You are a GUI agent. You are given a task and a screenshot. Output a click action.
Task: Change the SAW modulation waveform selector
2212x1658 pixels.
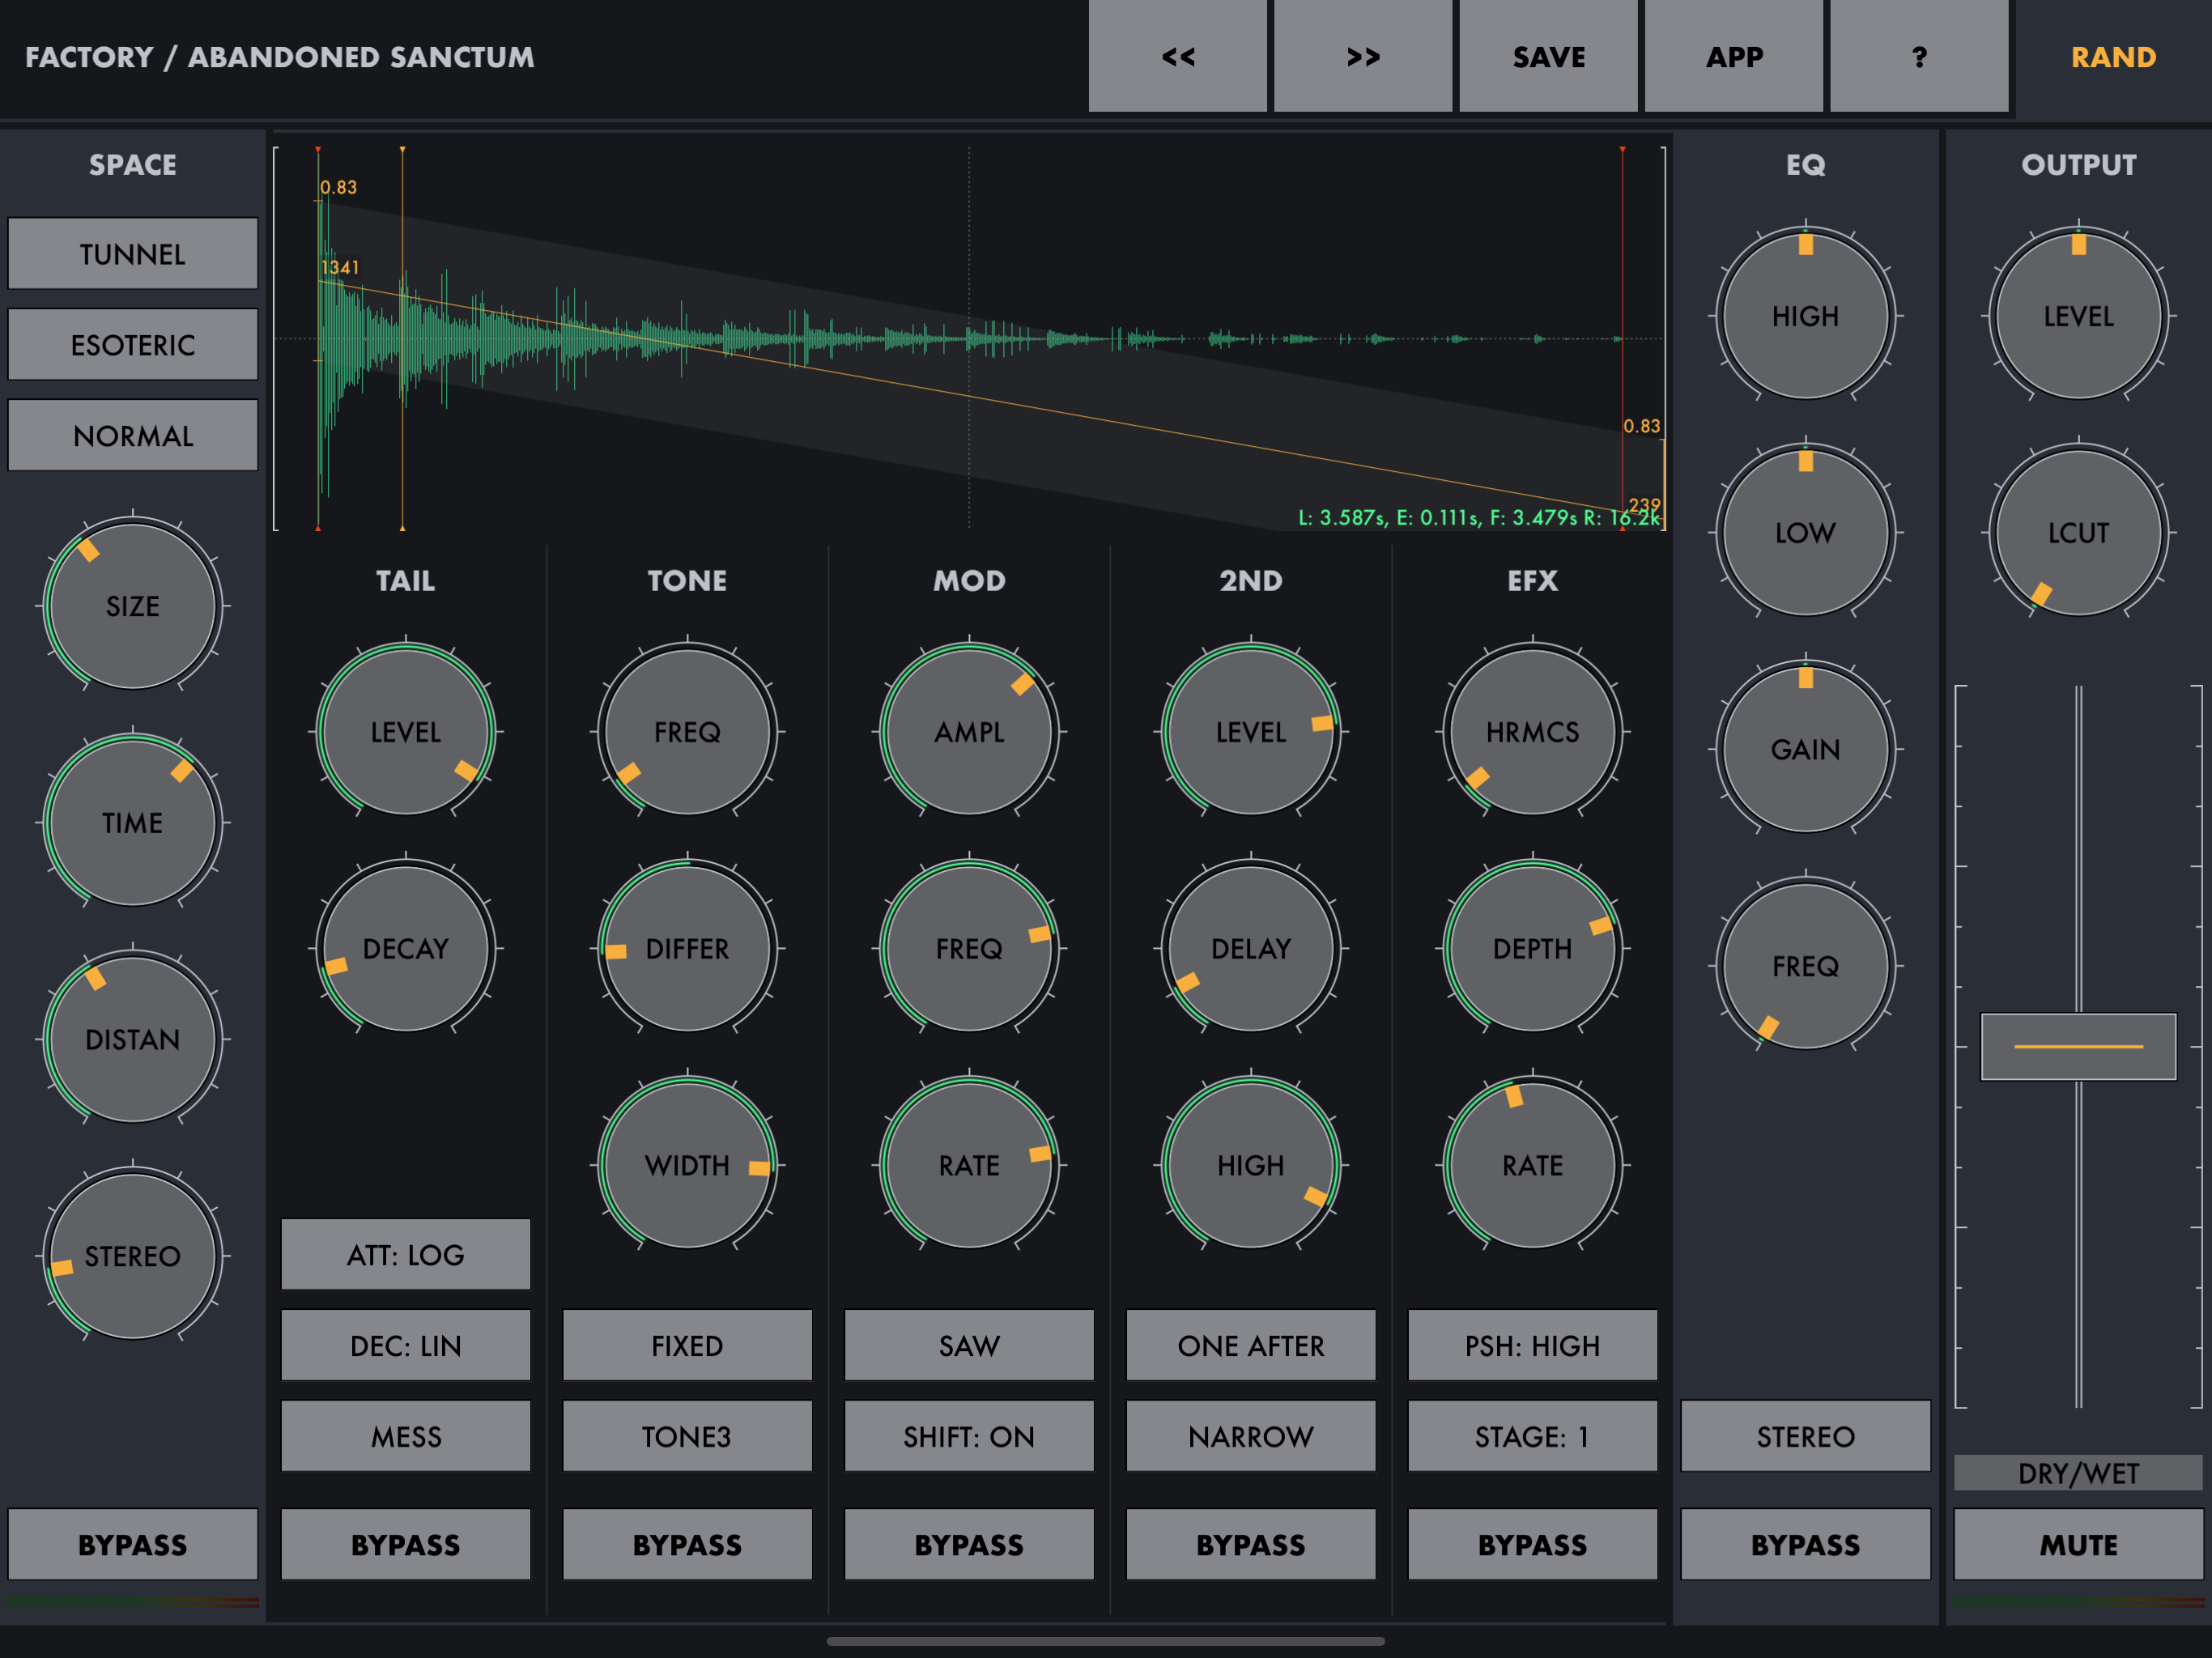(x=969, y=1345)
